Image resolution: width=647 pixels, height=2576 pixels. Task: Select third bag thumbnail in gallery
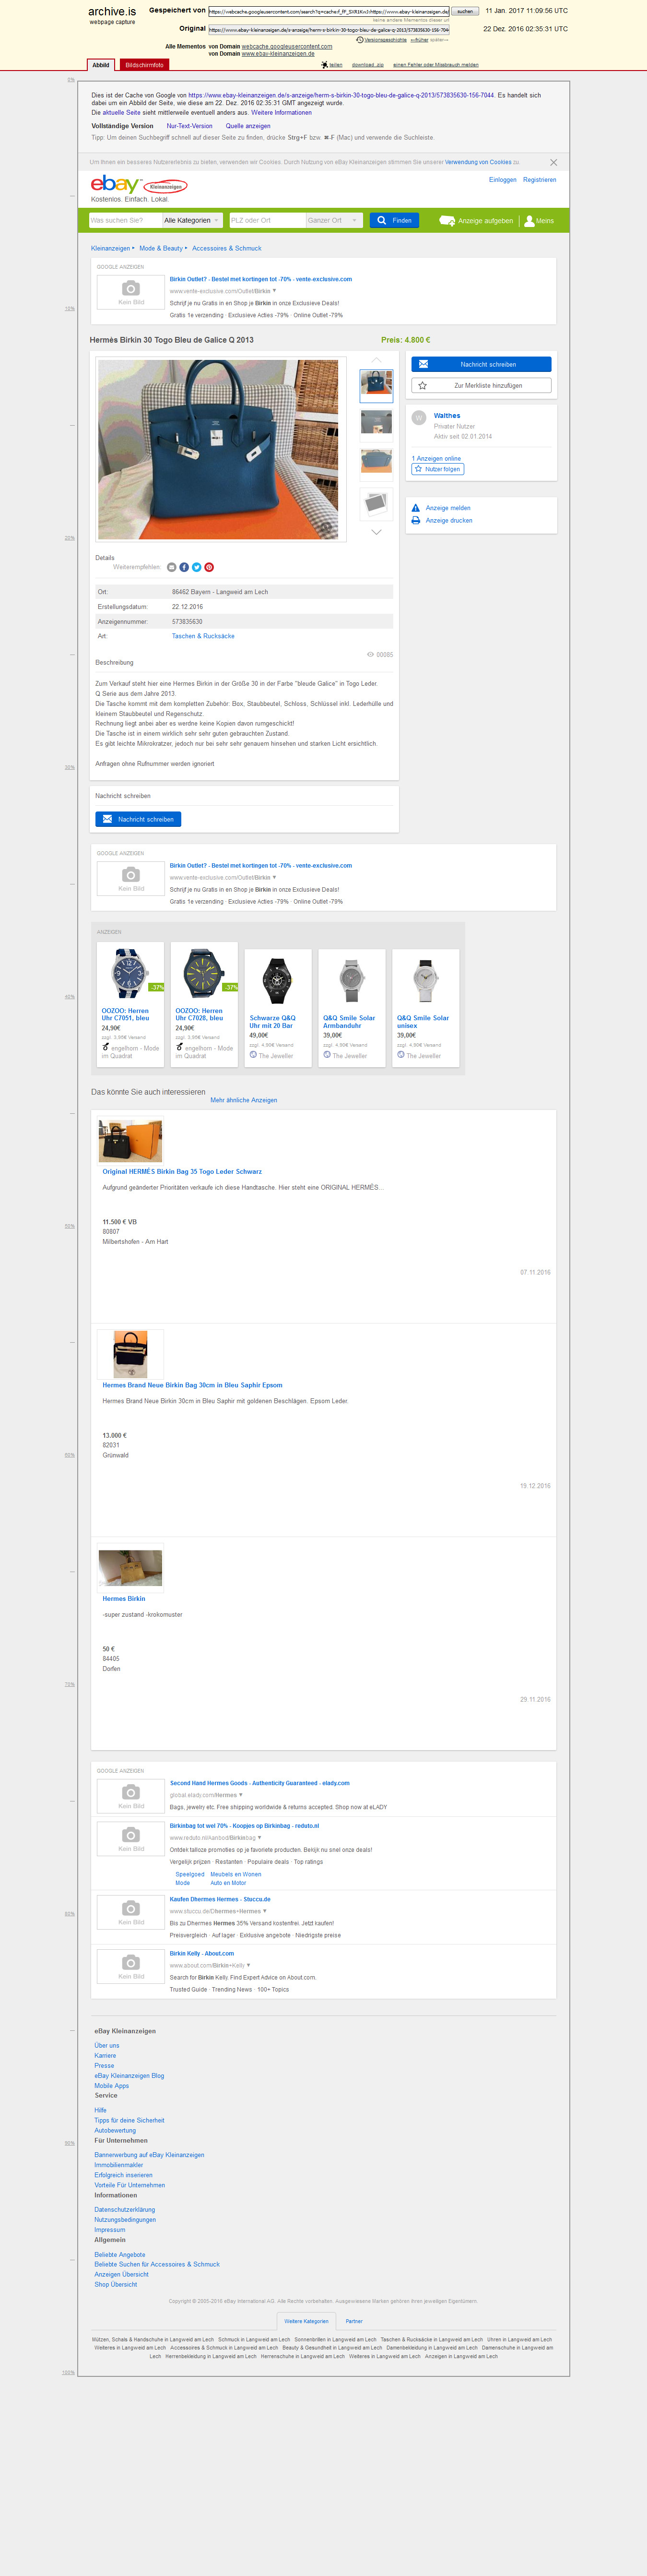tap(376, 464)
